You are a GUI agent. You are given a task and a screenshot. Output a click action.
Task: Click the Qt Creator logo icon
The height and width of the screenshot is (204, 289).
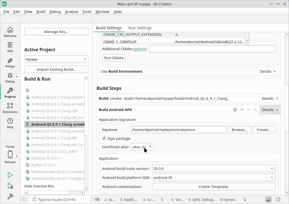coord(4,4)
